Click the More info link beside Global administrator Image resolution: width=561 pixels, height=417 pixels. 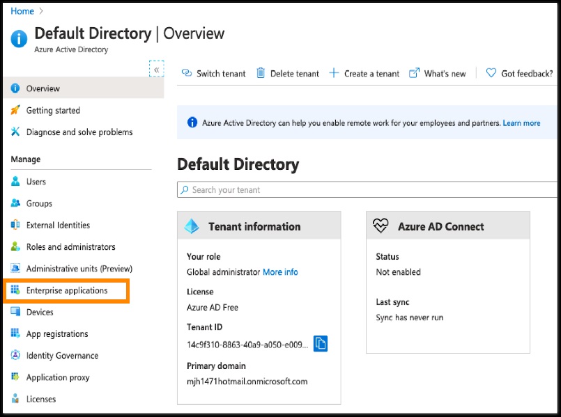click(x=280, y=272)
